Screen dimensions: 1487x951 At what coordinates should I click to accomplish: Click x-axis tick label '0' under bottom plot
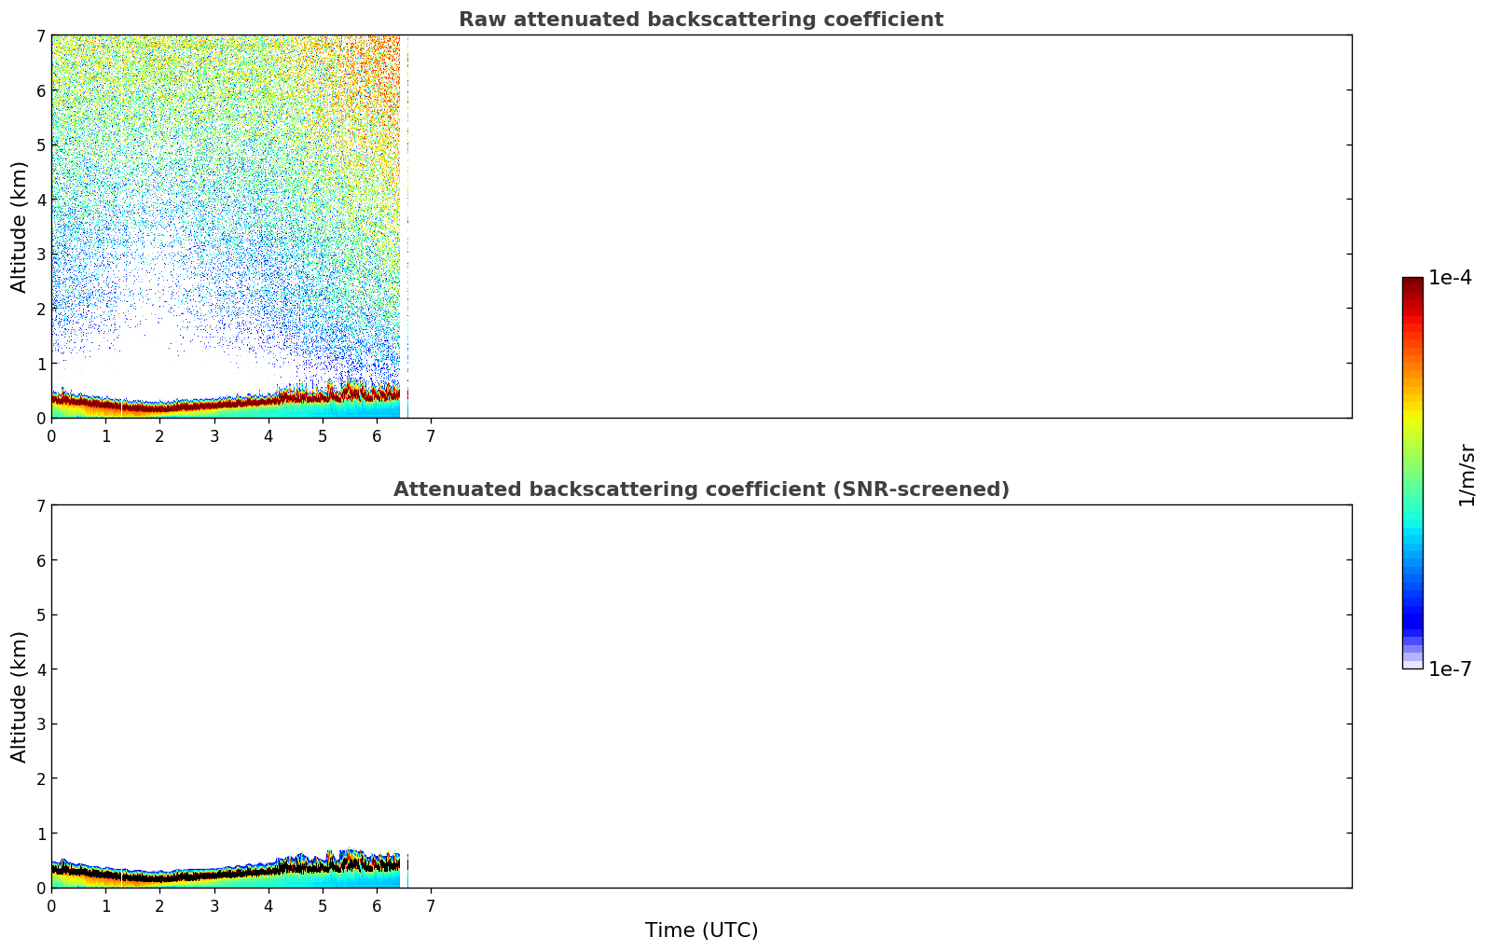point(51,906)
